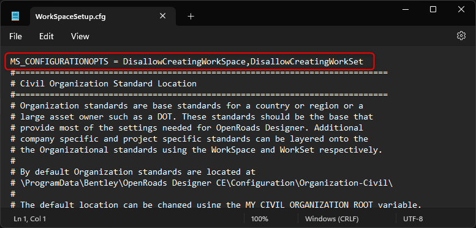
Task: Click the \ProgramData\Bentley path line
Action: (x=202, y=183)
